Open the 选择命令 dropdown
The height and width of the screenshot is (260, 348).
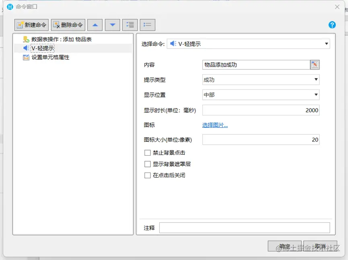point(327,44)
